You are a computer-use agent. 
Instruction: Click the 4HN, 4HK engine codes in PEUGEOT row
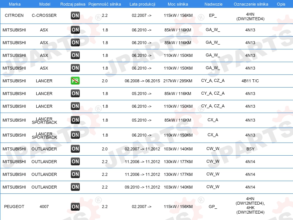click(250, 205)
